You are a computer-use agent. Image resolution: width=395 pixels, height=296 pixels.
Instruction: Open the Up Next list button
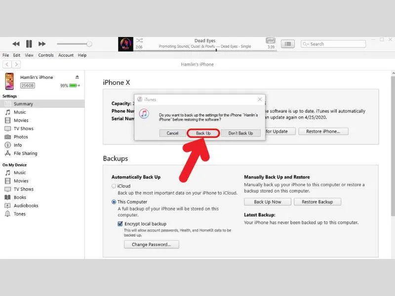click(288, 44)
